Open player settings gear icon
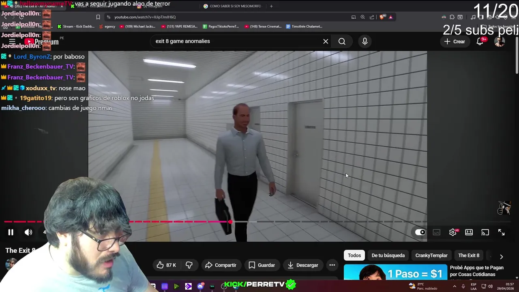The width and height of the screenshot is (519, 292). click(x=453, y=232)
